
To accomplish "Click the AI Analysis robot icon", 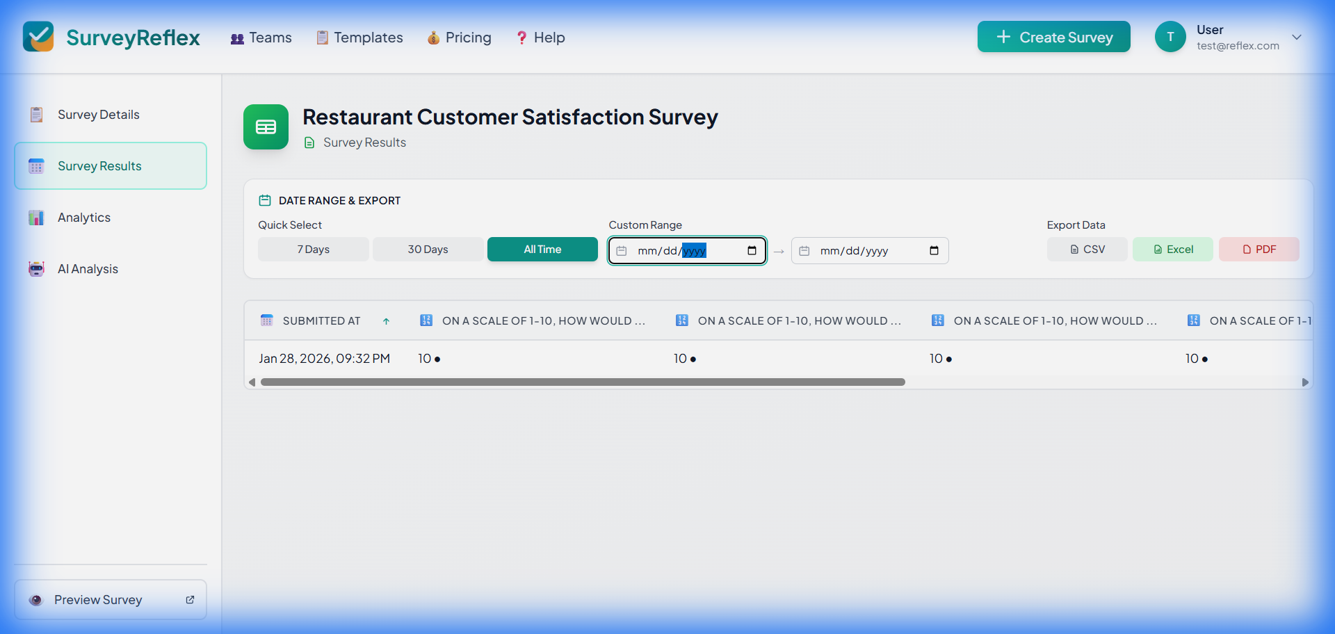I will pyautogui.click(x=36, y=269).
